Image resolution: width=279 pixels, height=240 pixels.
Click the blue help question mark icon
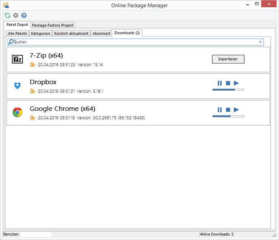(x=24, y=15)
